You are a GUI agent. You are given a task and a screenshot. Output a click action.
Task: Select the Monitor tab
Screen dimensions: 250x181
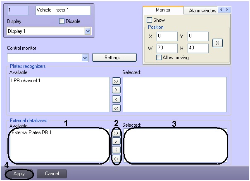(163, 10)
